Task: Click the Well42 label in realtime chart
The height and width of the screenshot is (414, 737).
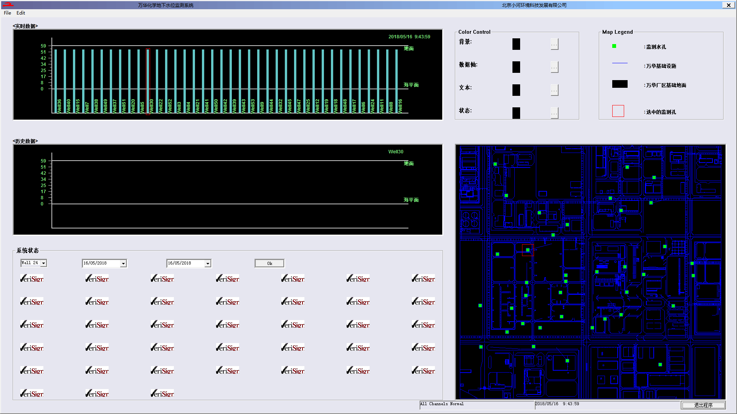Action: pos(225,106)
